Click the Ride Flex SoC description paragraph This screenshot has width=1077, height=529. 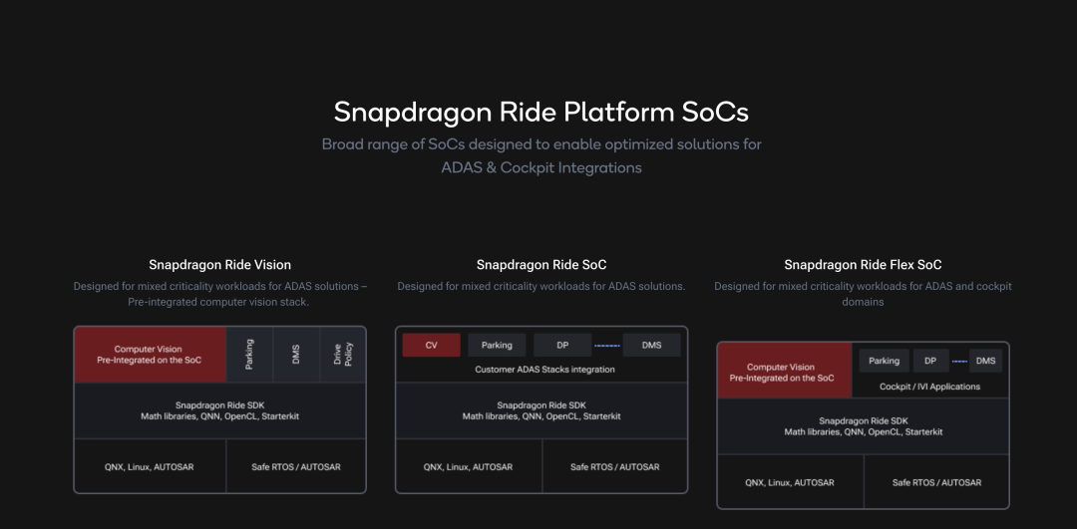click(863, 294)
